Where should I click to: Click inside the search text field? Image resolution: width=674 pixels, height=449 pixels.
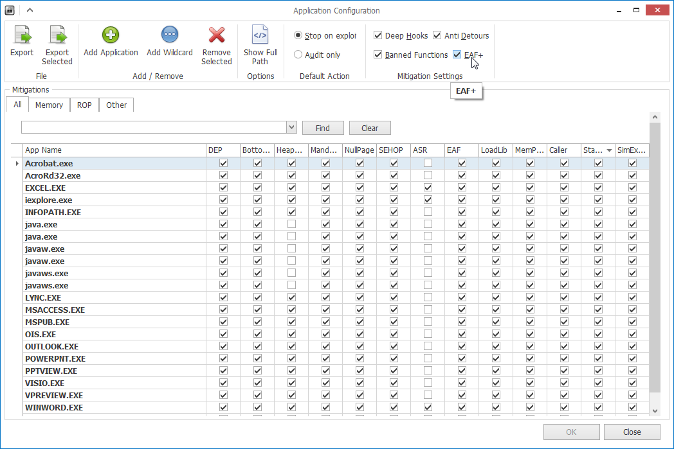[x=154, y=127]
